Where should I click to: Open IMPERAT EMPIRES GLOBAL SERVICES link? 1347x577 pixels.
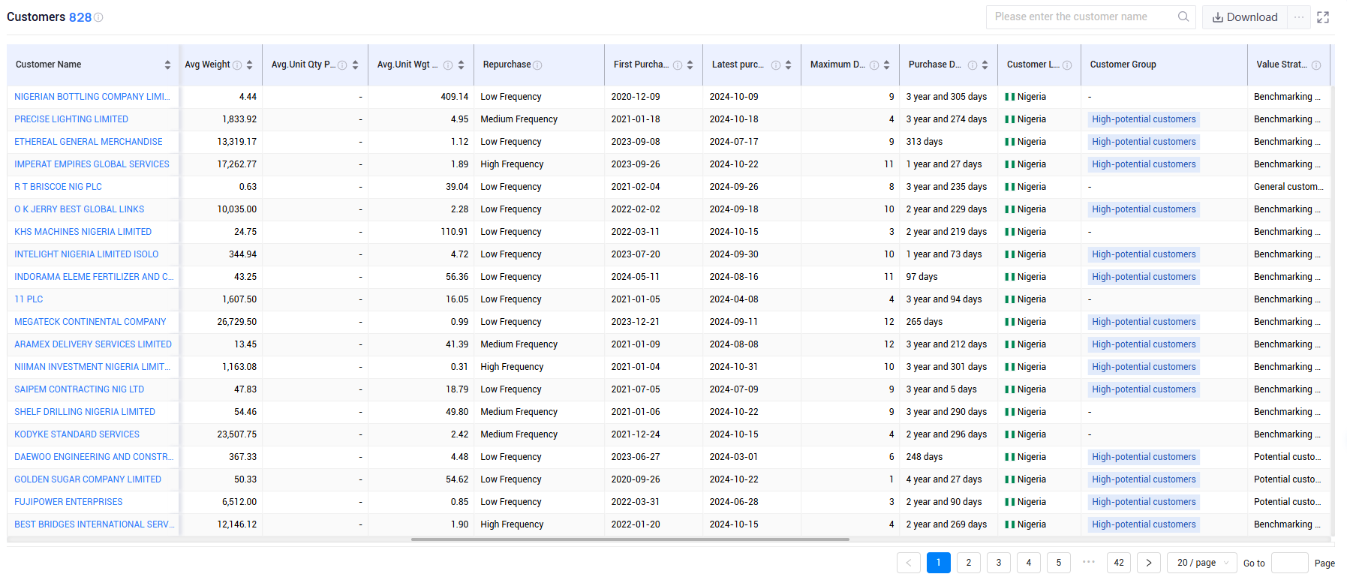pos(92,164)
